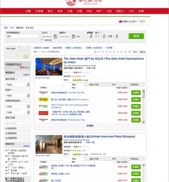The height and width of the screenshot is (182, 169).
Task: Click the site logo at page top
Action: tap(84, 2)
